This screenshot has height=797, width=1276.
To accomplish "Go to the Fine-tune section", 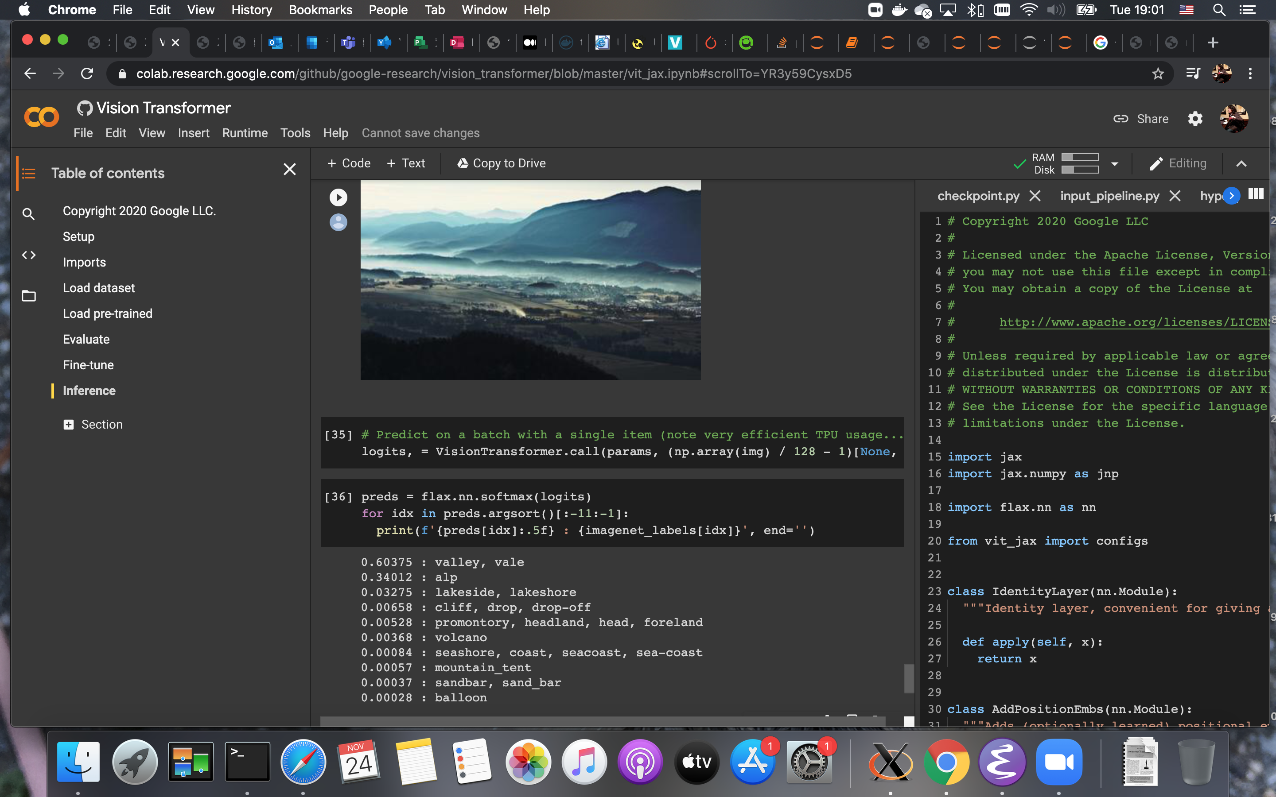I will pos(88,365).
